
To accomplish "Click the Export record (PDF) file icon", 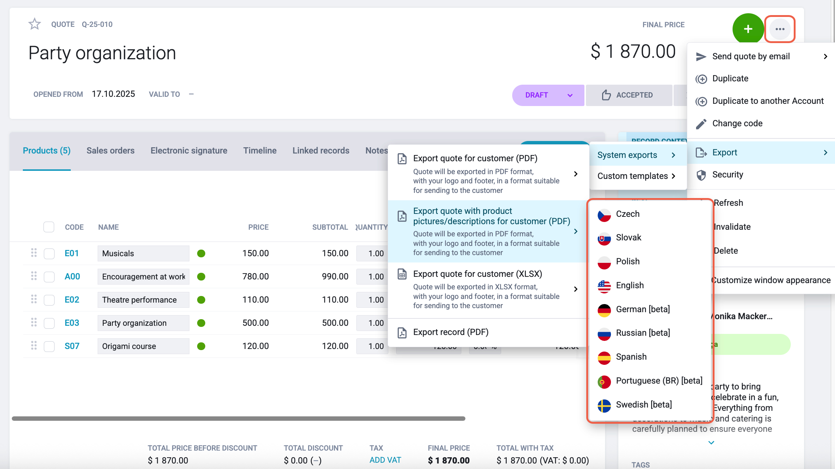I will [402, 332].
